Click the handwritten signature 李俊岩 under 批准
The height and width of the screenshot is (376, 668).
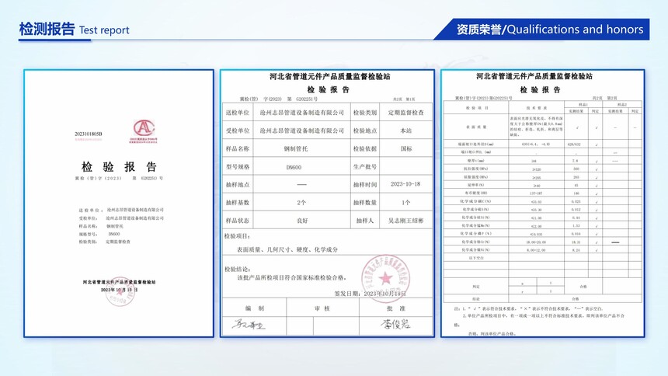click(395, 325)
